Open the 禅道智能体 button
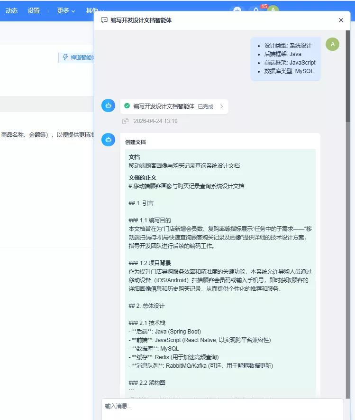Image resolution: width=355 pixels, height=420 pixels. tap(76, 57)
